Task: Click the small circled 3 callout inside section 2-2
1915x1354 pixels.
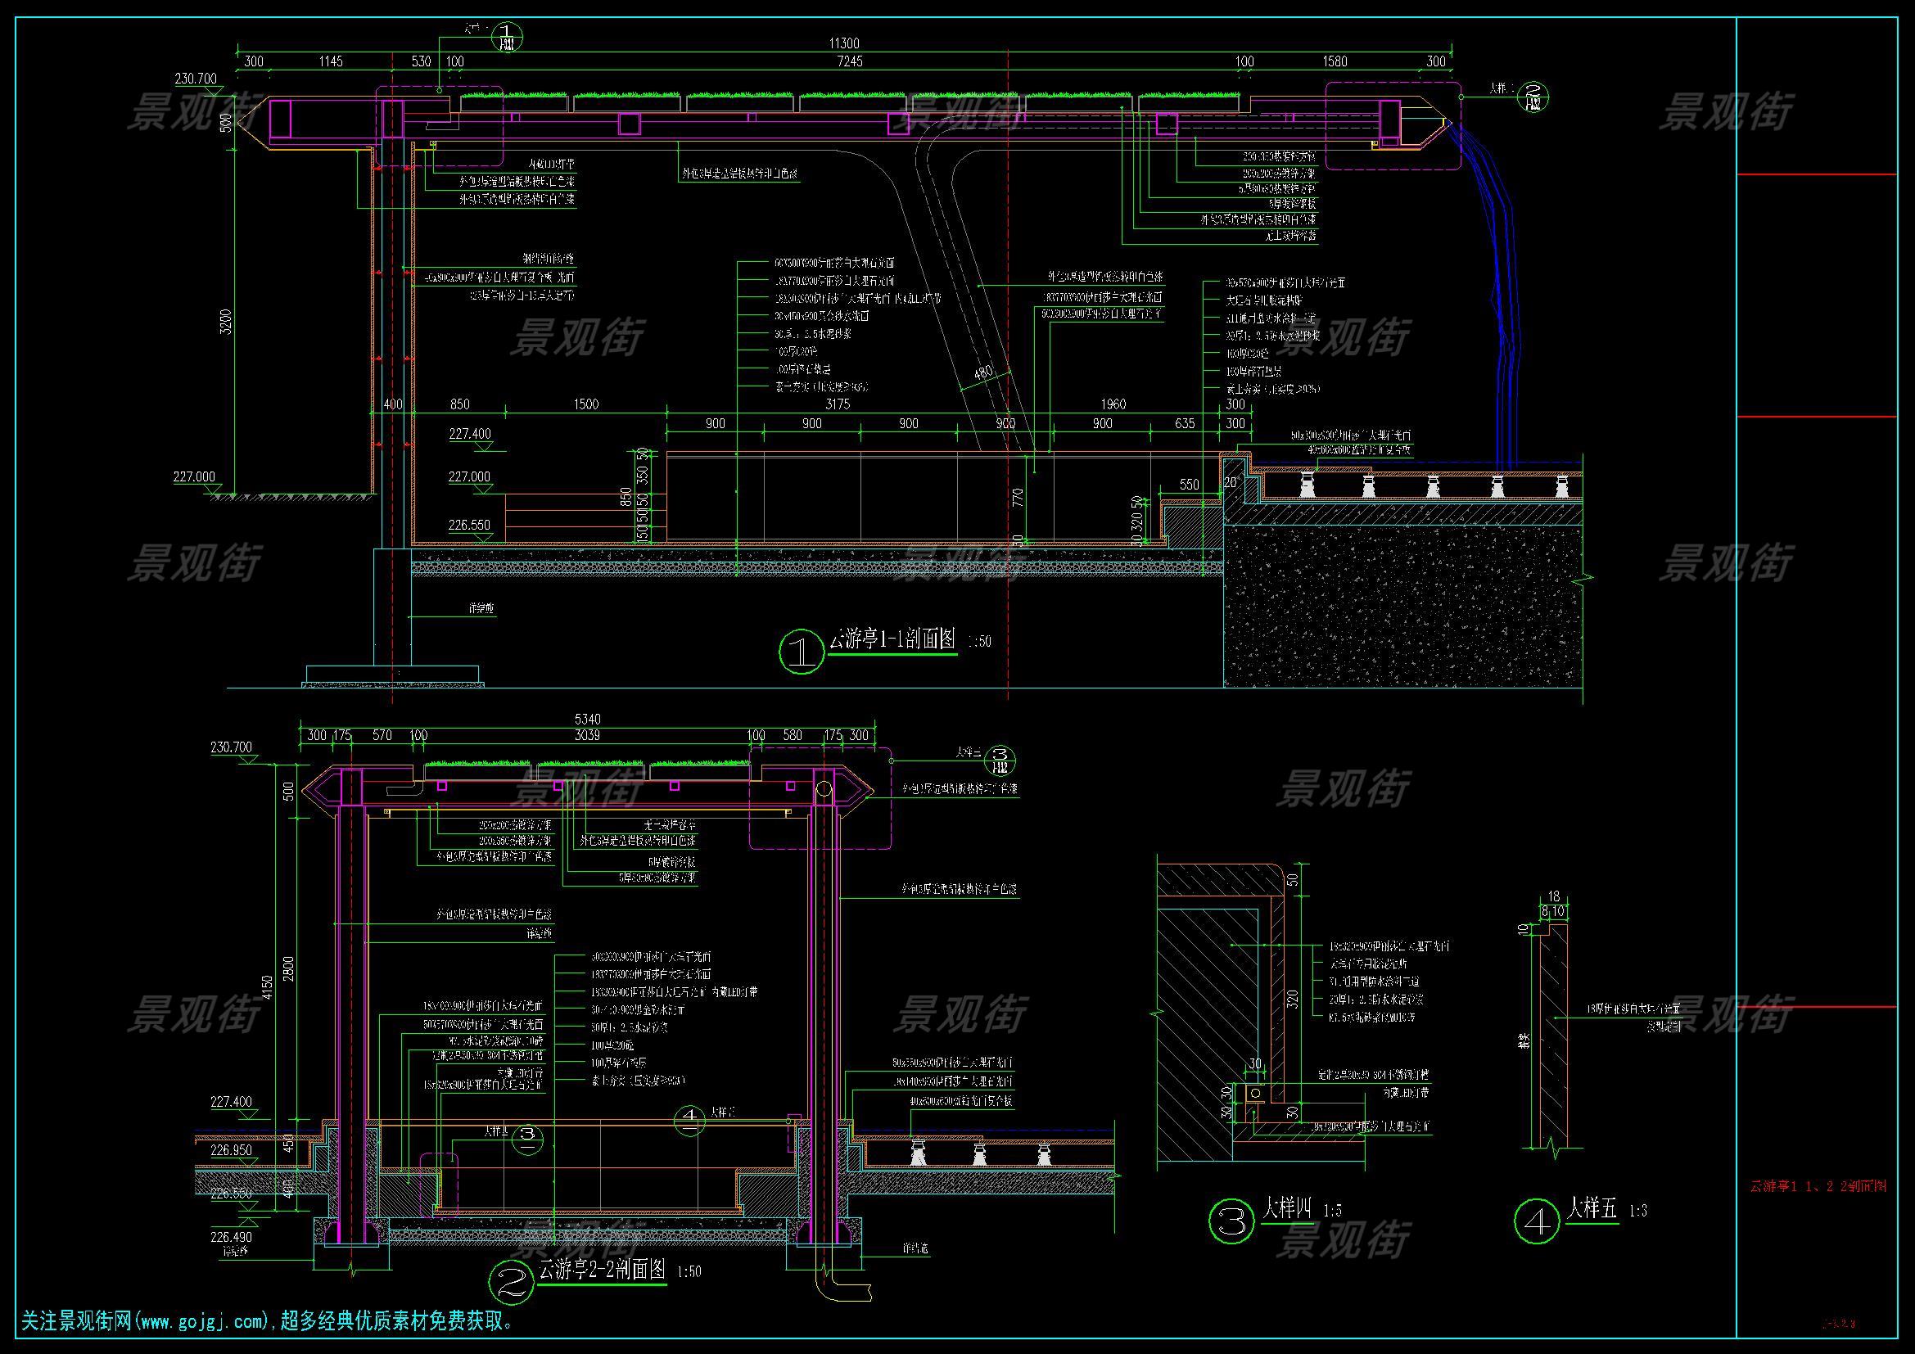Action: [x=527, y=1140]
